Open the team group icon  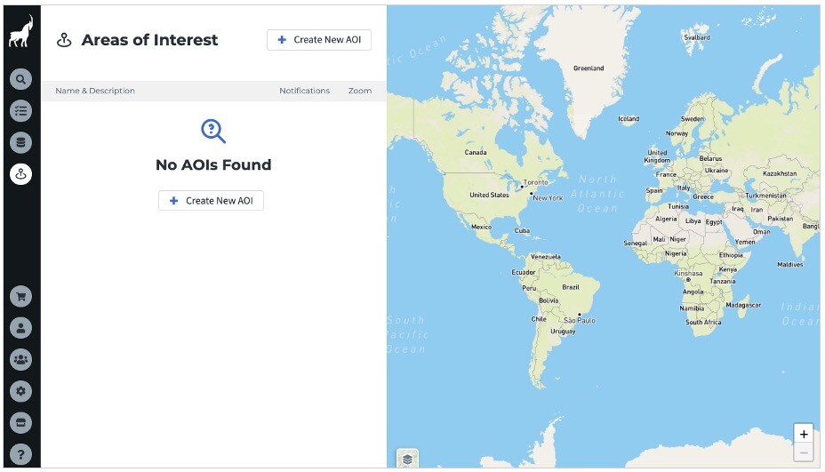click(x=20, y=359)
